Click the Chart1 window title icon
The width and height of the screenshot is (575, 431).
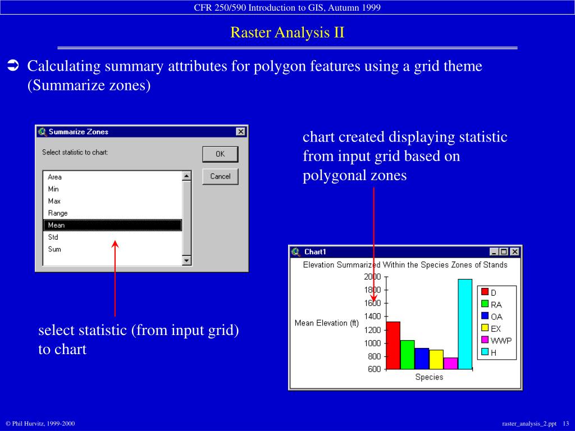(x=295, y=252)
